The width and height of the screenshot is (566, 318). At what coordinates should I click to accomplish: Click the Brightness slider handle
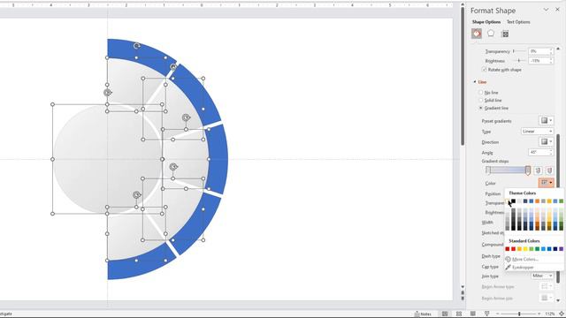pos(519,61)
